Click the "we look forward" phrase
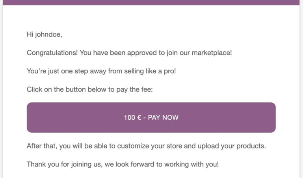Screen dimensions: 303x178 128,164
